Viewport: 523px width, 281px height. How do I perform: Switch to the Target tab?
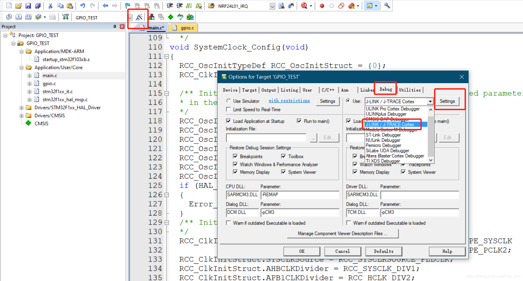pos(249,90)
